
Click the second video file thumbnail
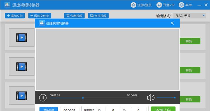tap(22, 67)
